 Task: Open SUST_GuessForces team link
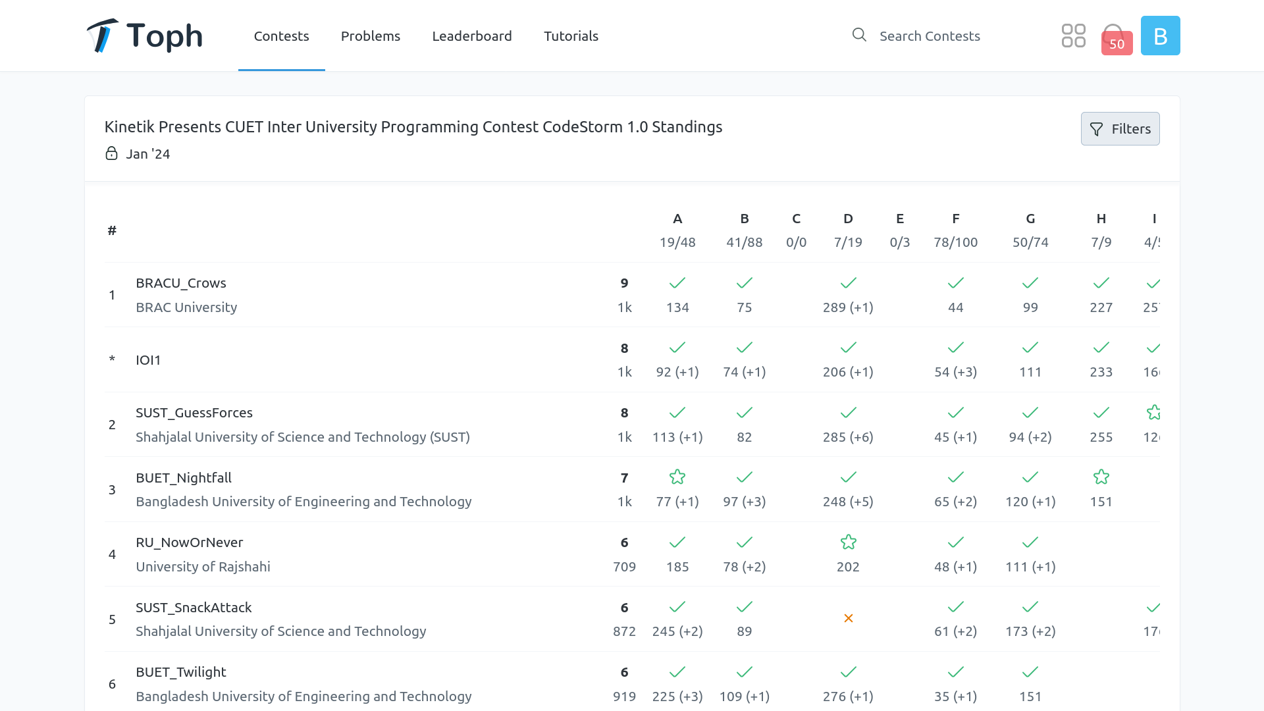[194, 413]
